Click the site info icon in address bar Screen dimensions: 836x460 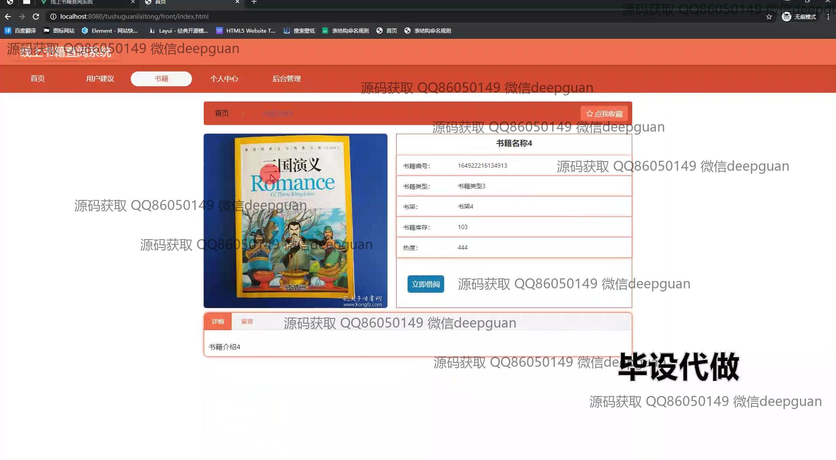(53, 17)
